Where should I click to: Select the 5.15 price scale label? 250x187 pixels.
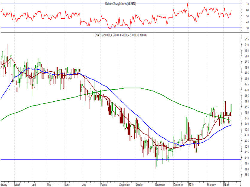coord(246,39)
